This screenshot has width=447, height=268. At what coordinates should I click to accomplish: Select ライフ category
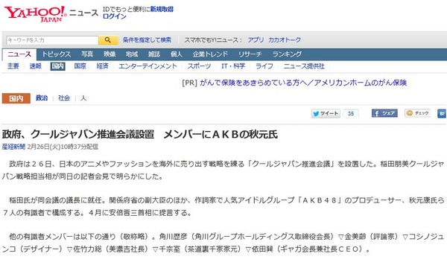[x=264, y=66]
